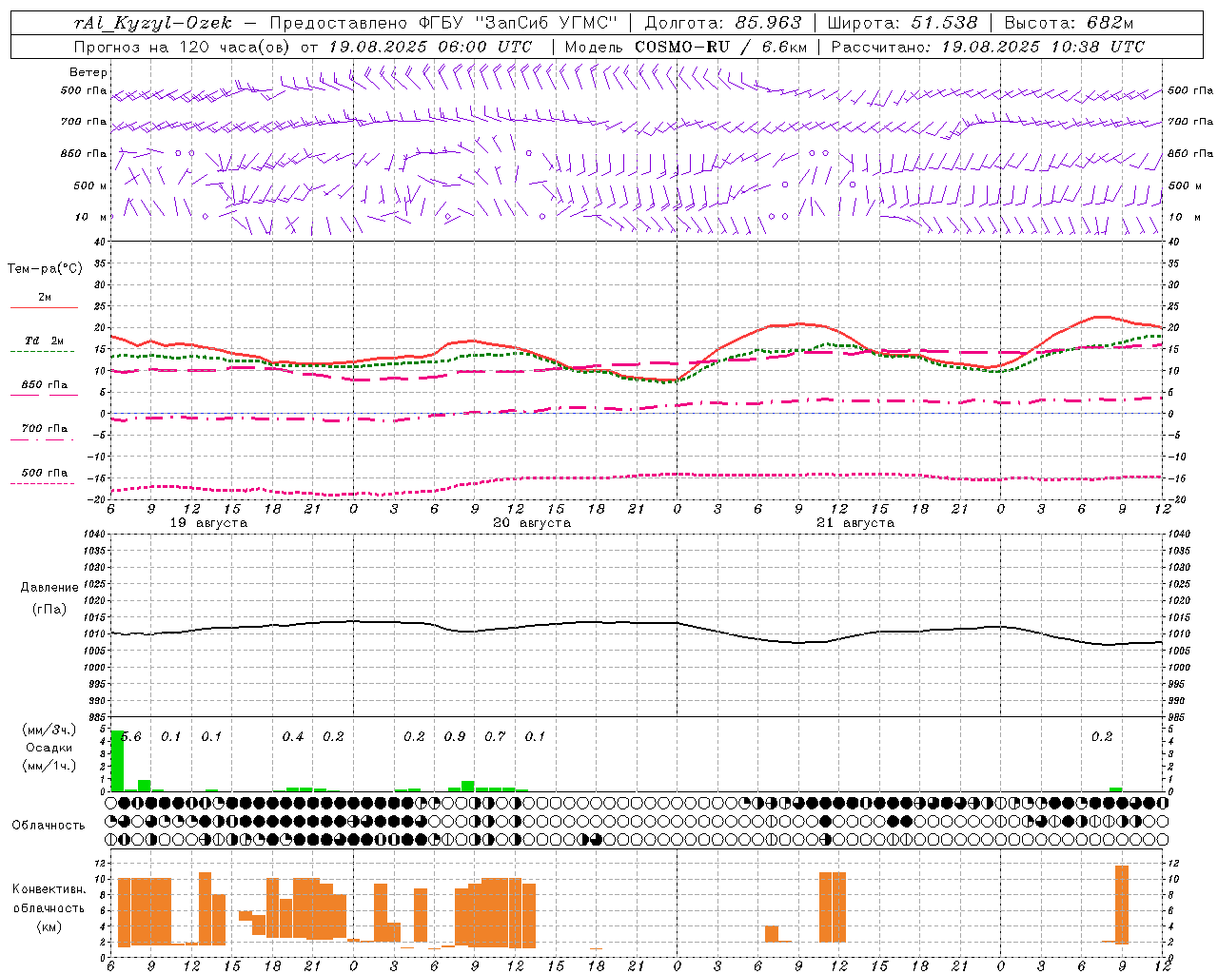Click the model name COSMO-RU / 6.6км

(x=720, y=47)
